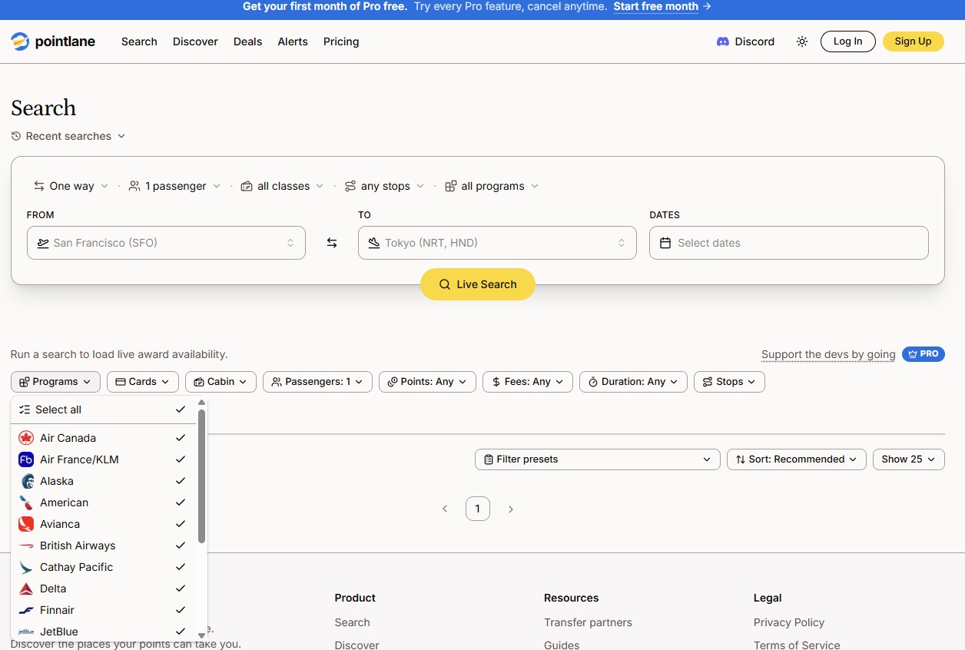Click the American airline logo icon

pos(26,502)
